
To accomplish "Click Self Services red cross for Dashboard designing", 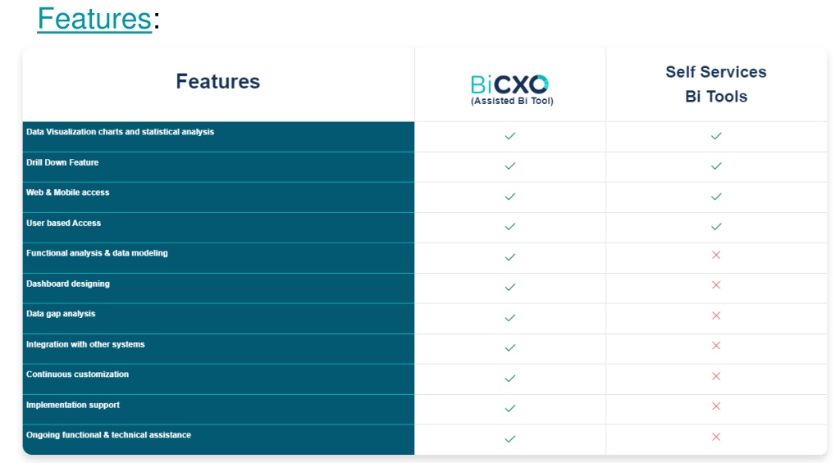I will click(x=715, y=284).
